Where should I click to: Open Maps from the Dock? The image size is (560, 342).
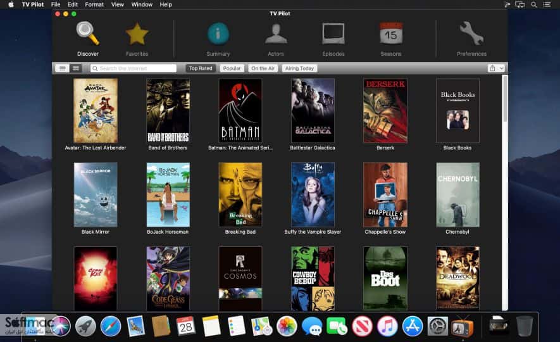coord(261,326)
